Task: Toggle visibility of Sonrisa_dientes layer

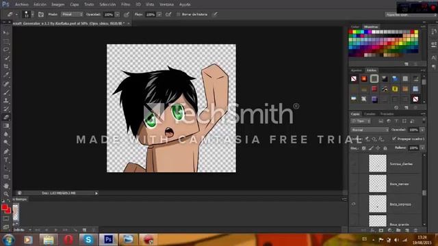Action: point(354,164)
